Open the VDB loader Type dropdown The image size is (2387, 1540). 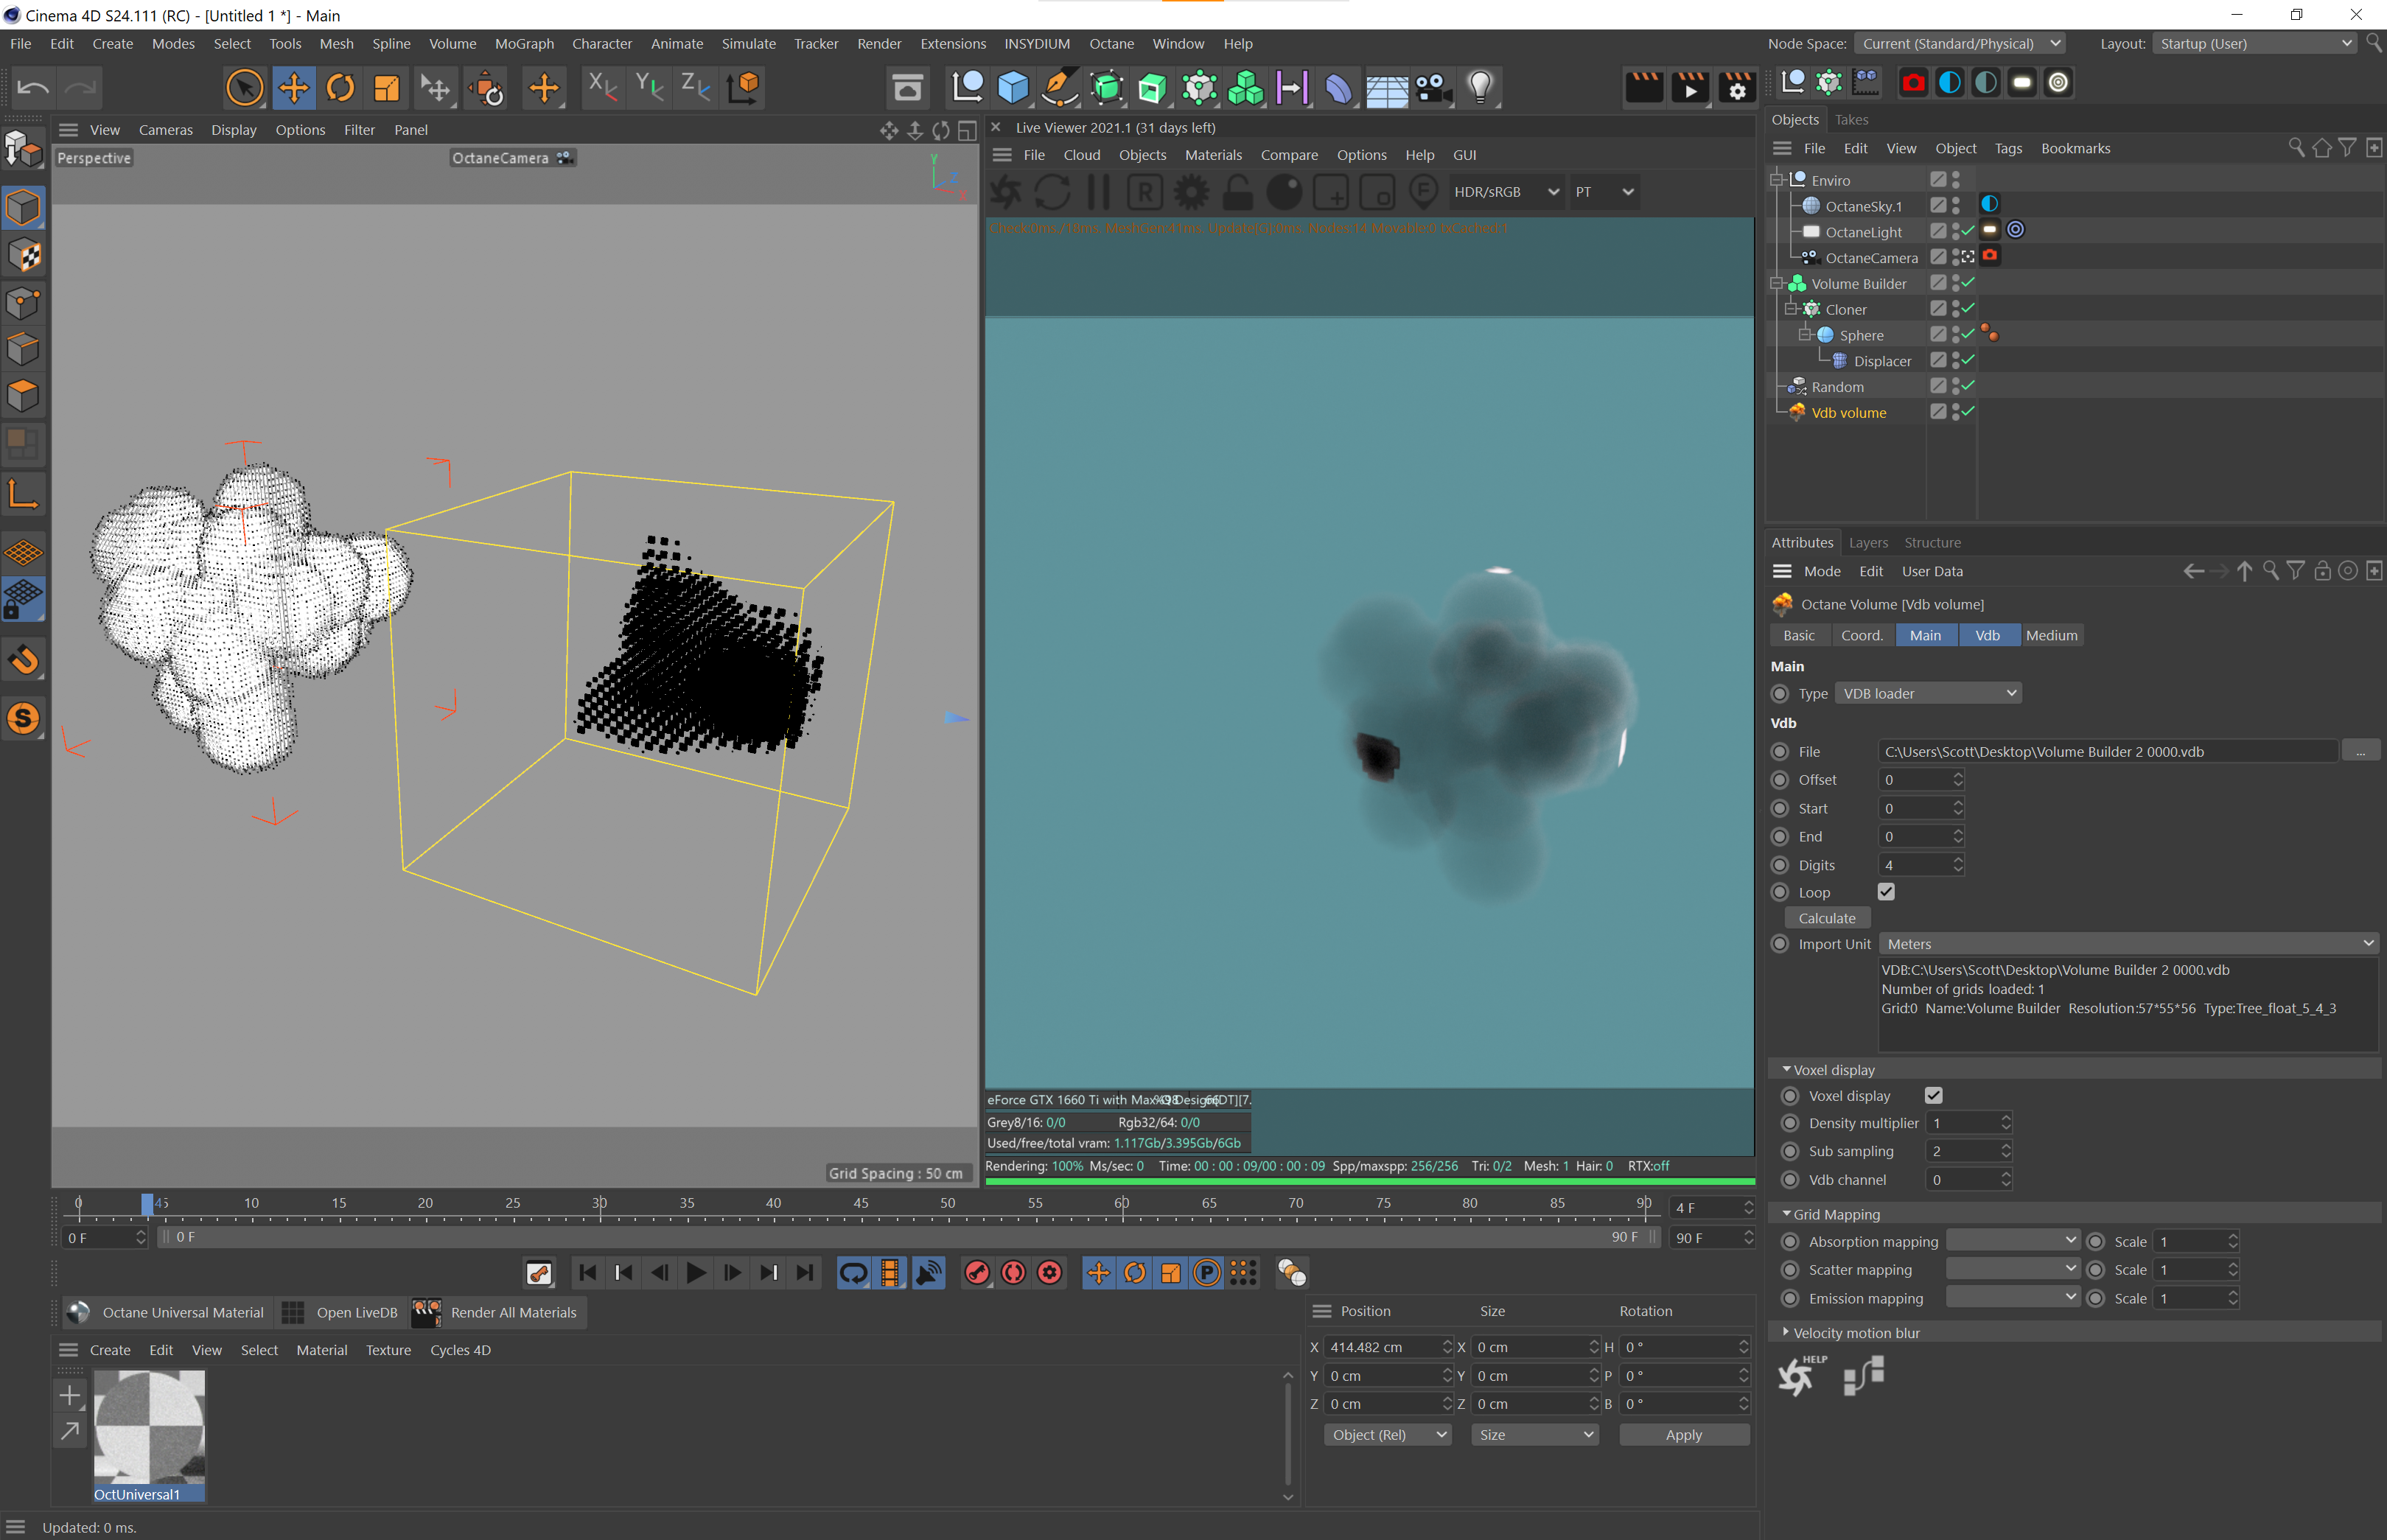1927,693
